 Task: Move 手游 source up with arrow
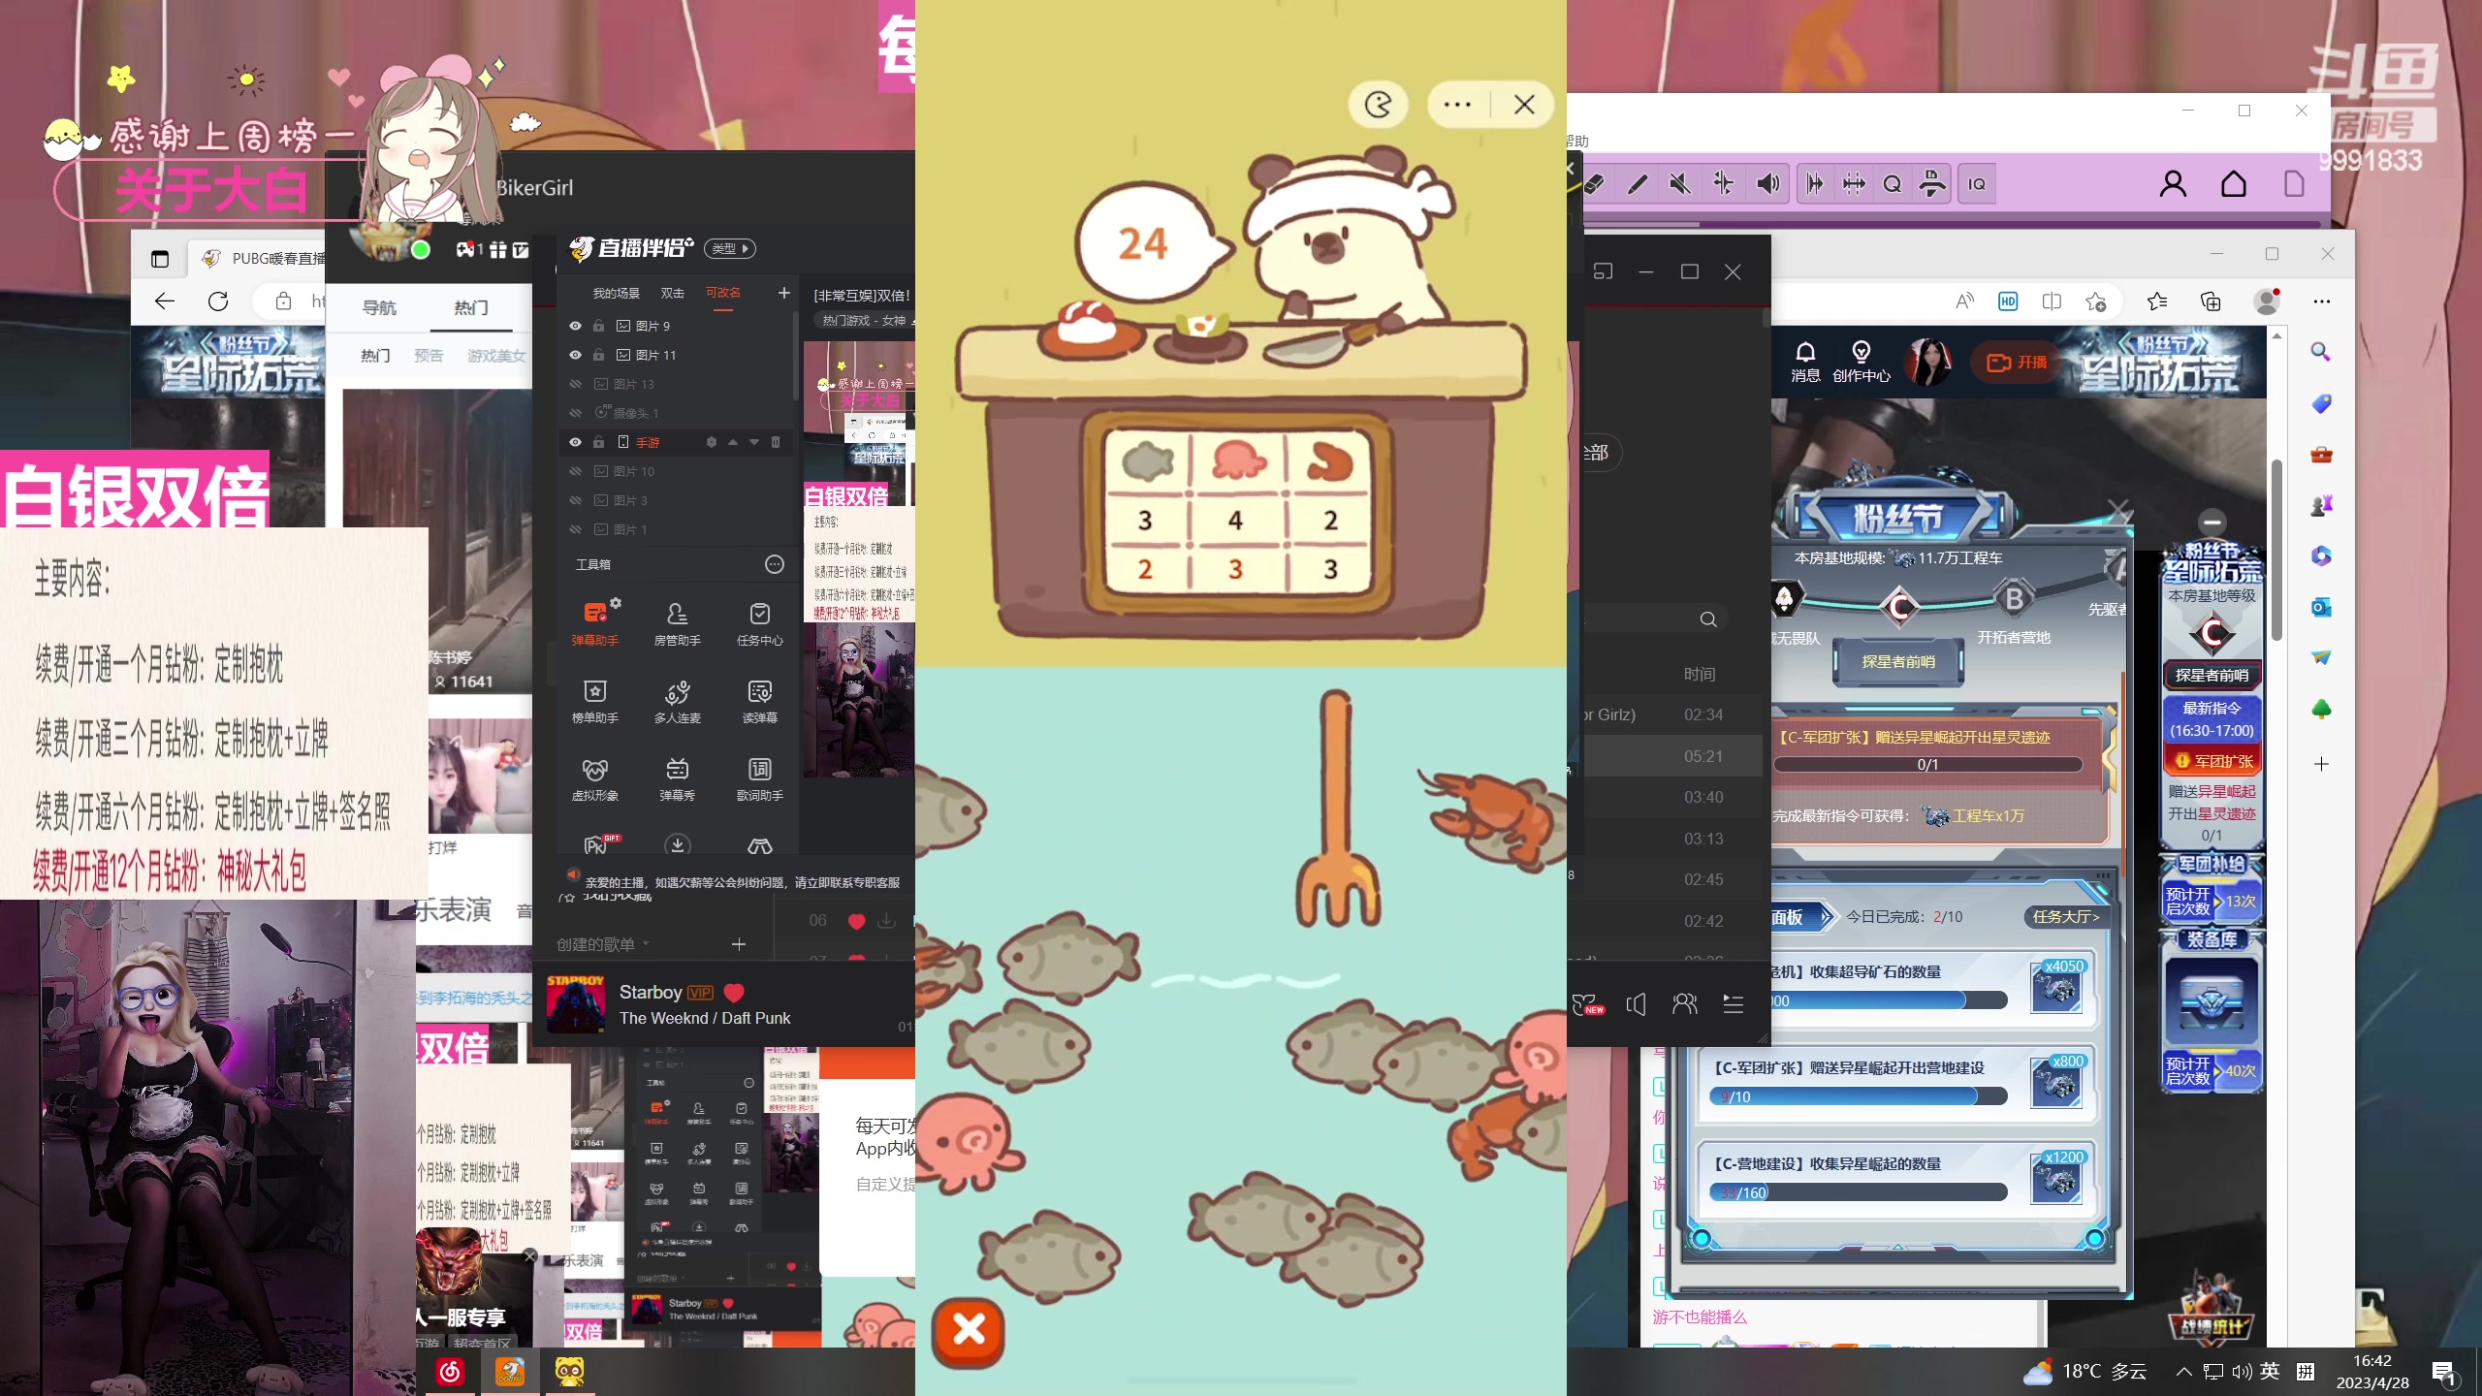[733, 442]
